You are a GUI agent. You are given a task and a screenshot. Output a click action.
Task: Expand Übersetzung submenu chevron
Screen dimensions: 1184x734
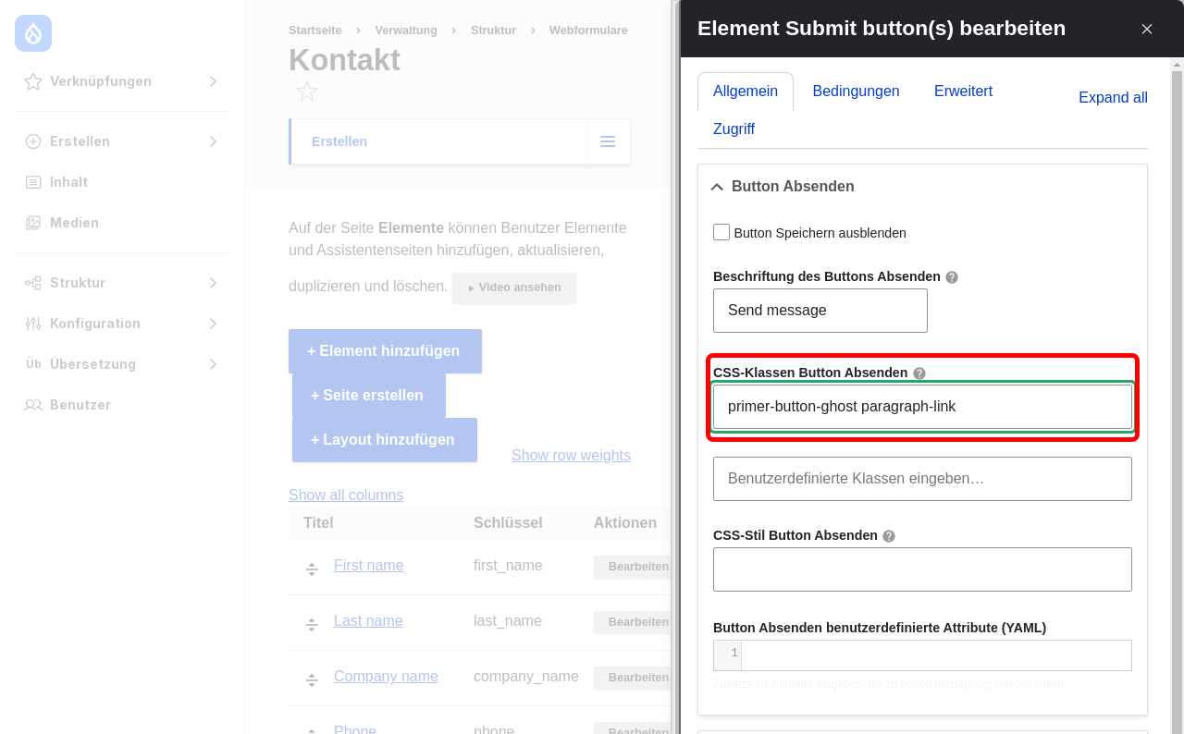(x=213, y=364)
